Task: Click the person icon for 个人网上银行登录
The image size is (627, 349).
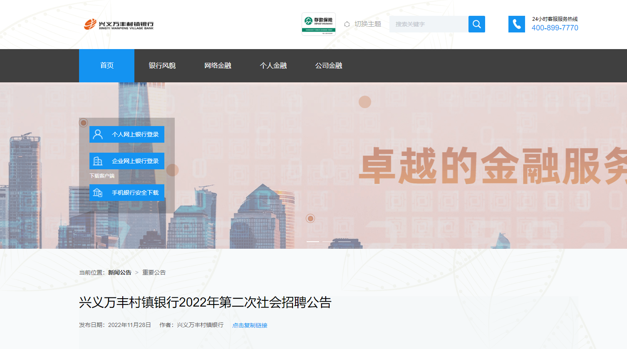Action: 98,134
